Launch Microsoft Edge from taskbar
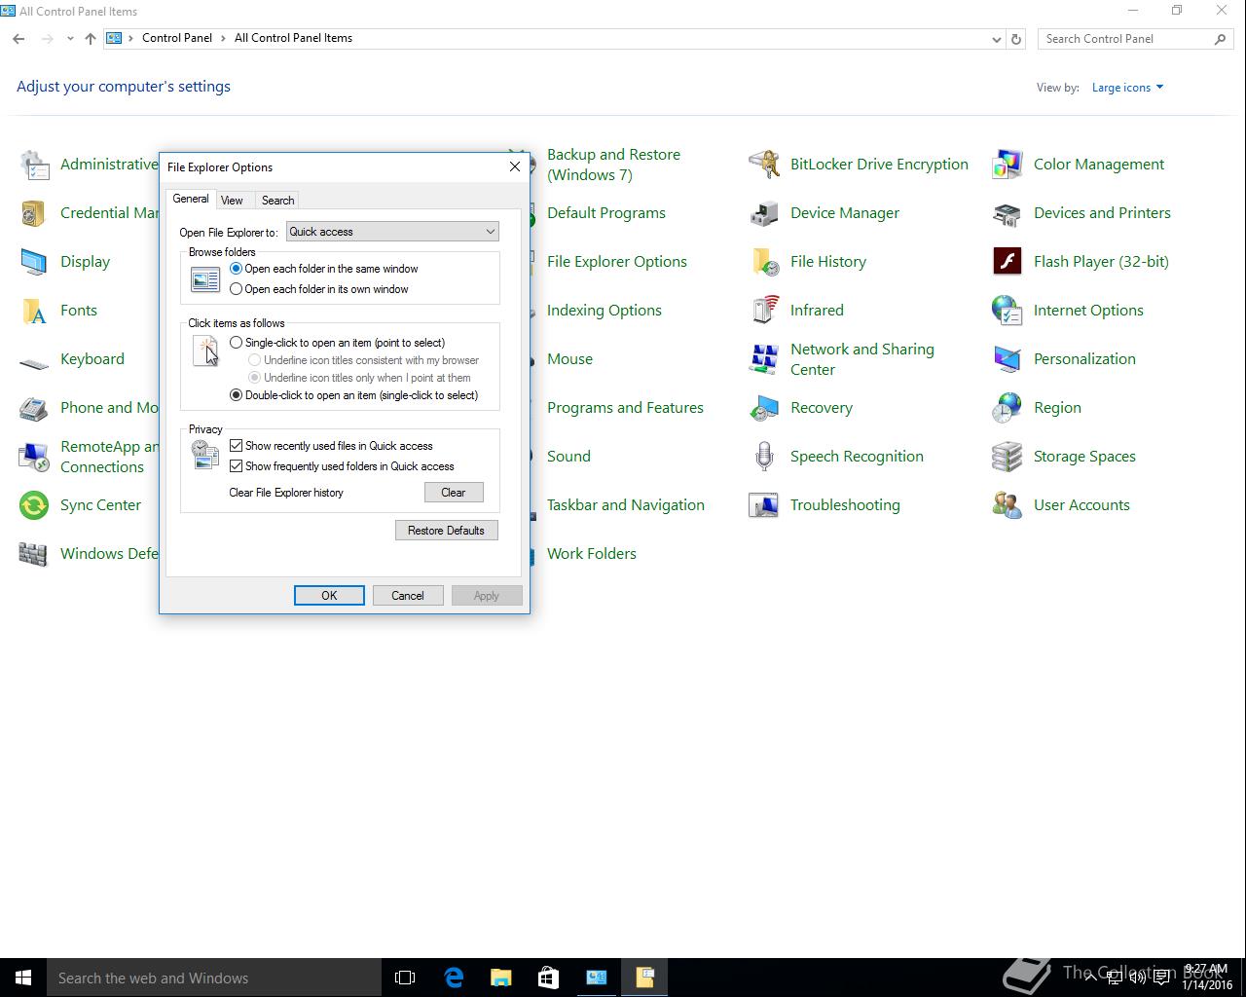This screenshot has height=997, width=1246. pyautogui.click(x=454, y=978)
